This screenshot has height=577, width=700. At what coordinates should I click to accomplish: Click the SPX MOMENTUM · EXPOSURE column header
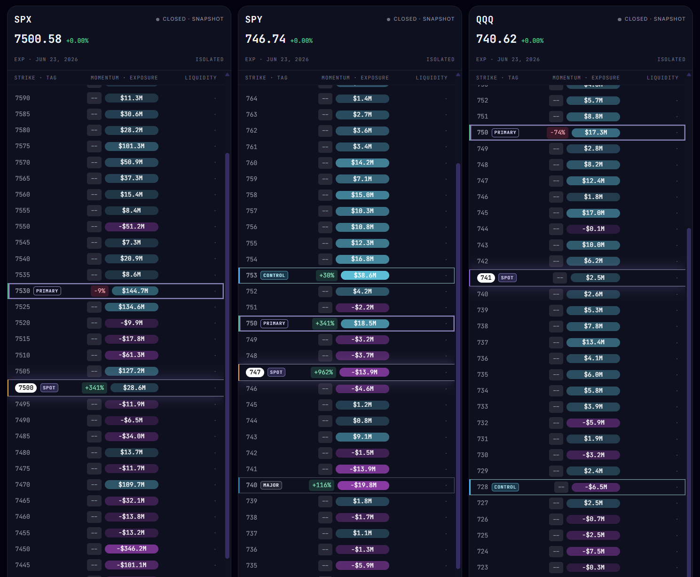[x=124, y=78]
